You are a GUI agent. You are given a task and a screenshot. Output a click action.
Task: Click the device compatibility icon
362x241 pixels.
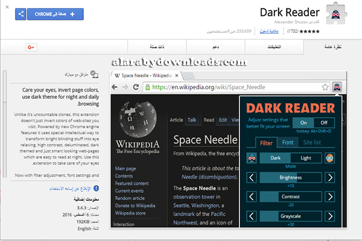[94, 74]
